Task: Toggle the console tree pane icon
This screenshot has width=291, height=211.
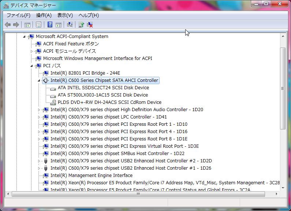Action: tap(27, 25)
